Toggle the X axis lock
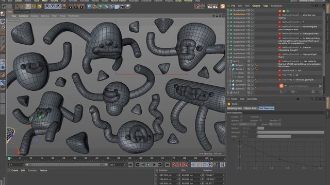Screen dimensions: 330x185 click(x=47, y=6)
